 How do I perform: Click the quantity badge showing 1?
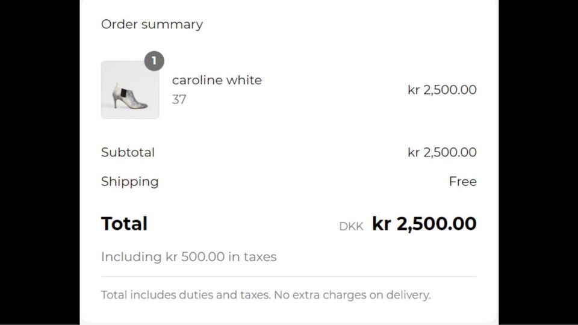coord(154,61)
